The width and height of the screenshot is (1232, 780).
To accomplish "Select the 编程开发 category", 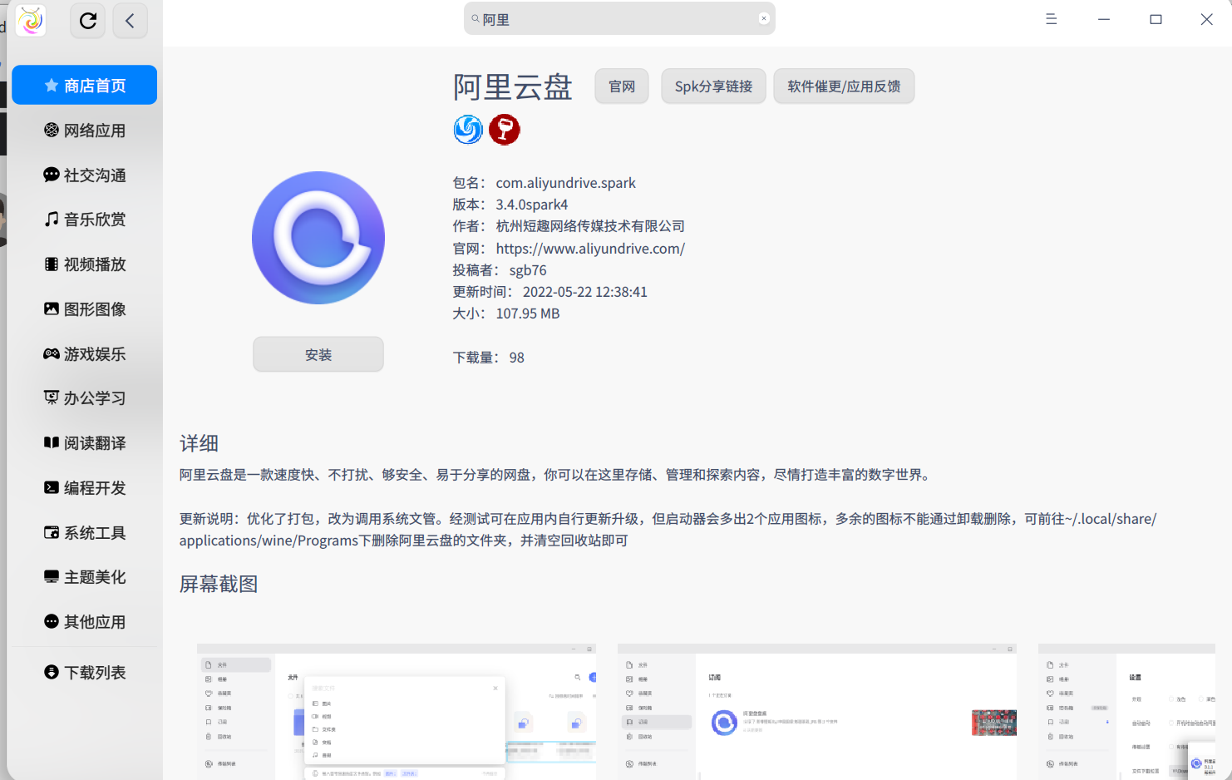I will (x=84, y=487).
